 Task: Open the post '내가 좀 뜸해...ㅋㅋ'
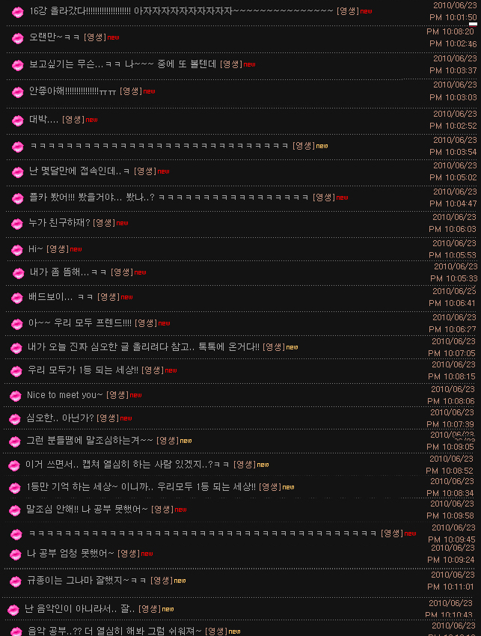click(68, 272)
